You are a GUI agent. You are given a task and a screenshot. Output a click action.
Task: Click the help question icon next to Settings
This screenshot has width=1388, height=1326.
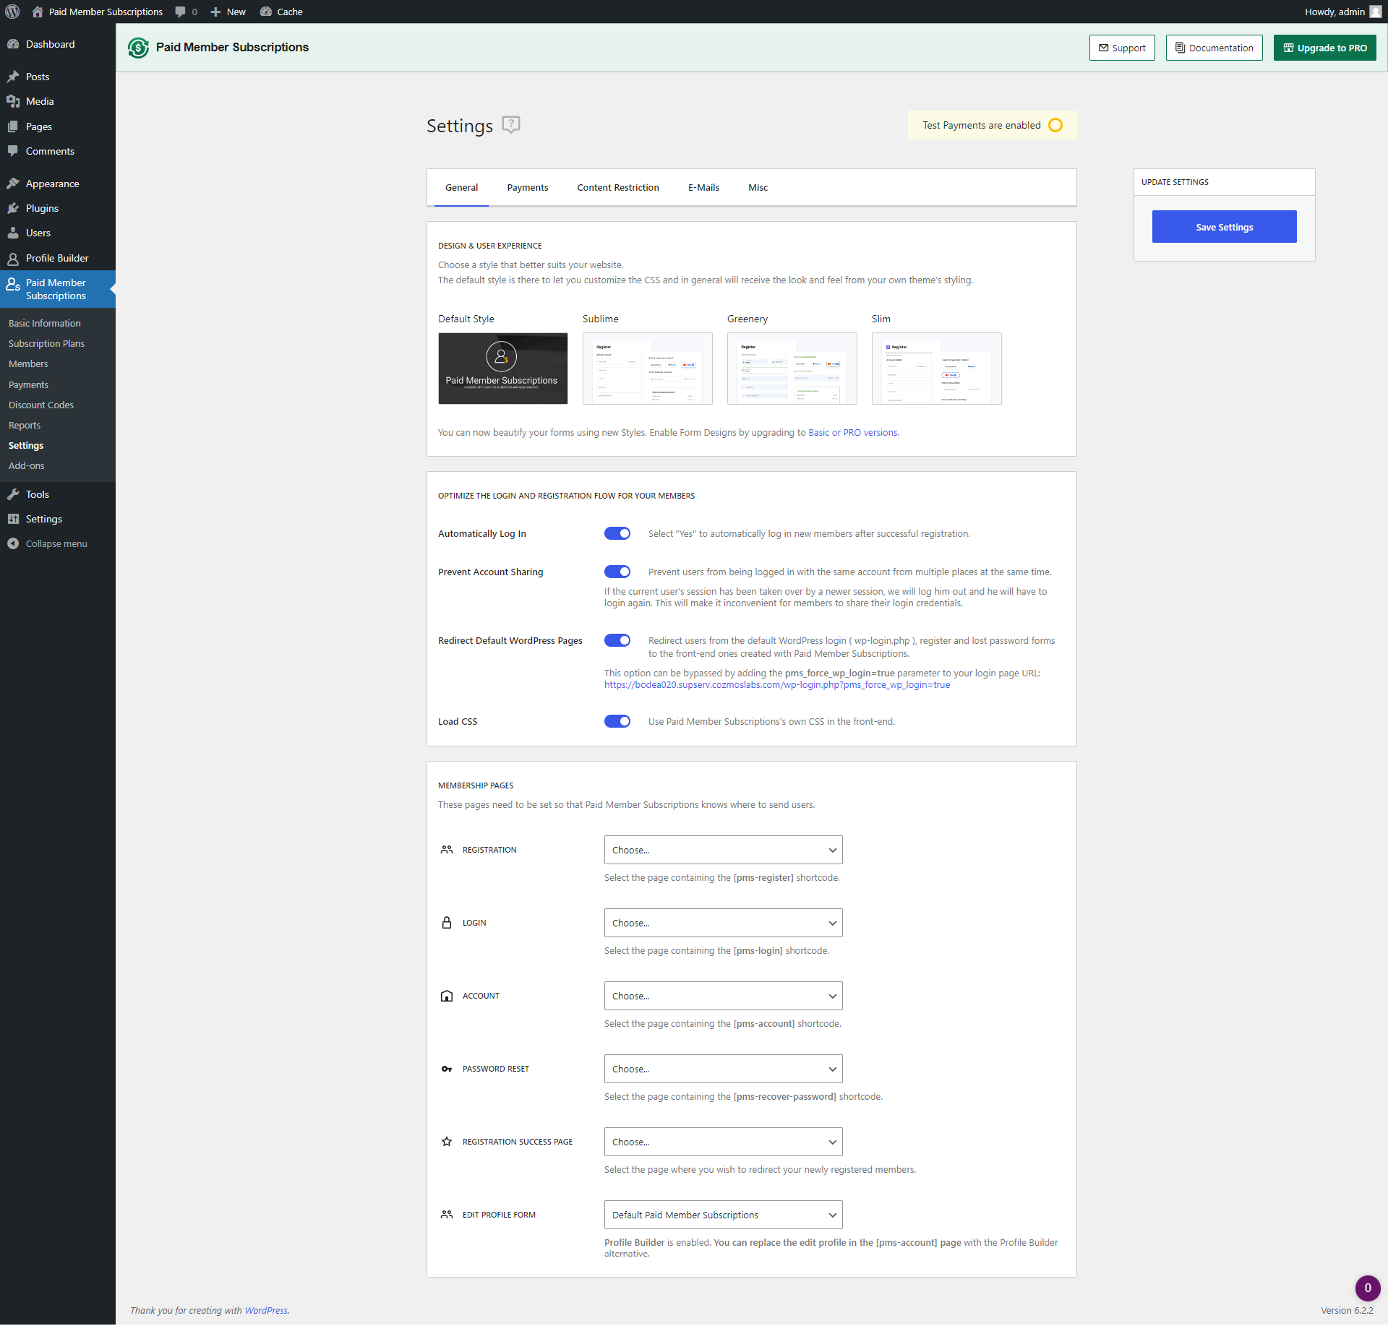click(x=511, y=125)
